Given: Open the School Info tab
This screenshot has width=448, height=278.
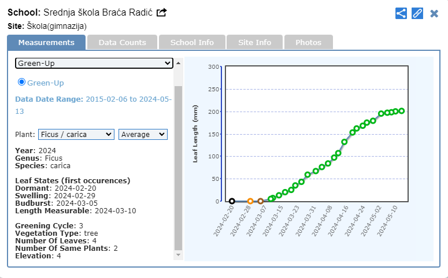Looking at the screenshot, I should tap(192, 42).
